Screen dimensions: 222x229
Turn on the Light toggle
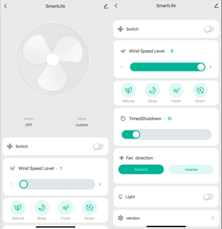pos(208,197)
